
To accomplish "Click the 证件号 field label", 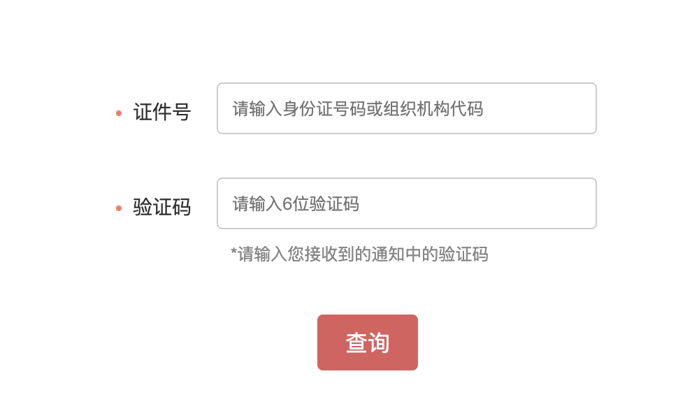I will tap(162, 112).
